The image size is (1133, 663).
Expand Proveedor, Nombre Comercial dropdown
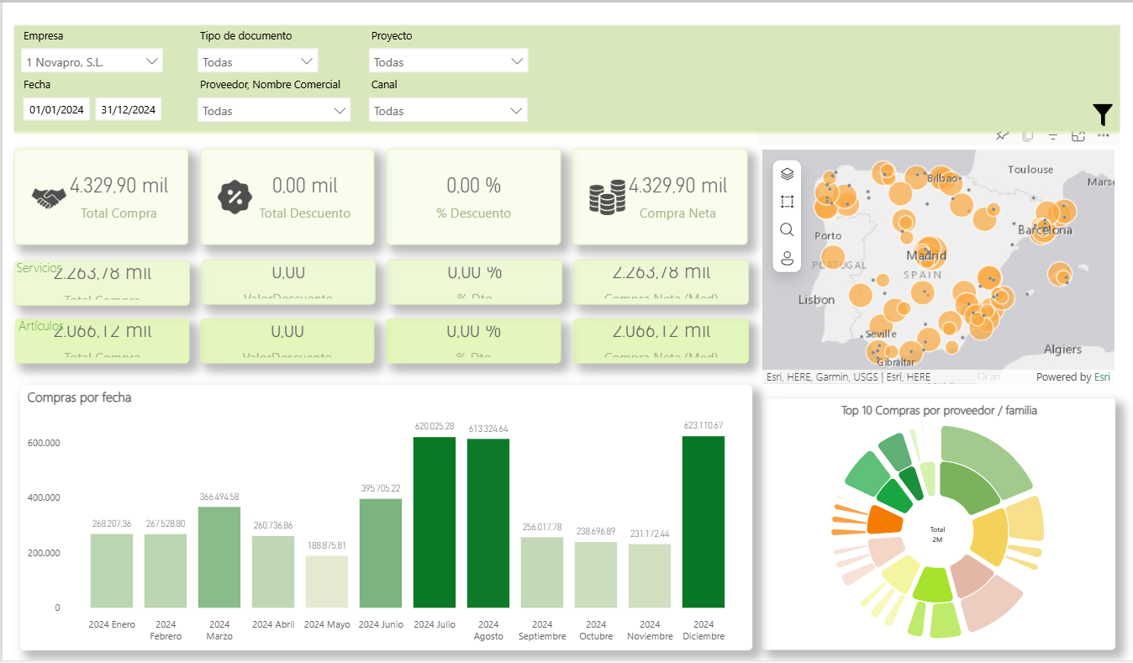pyautogui.click(x=340, y=110)
